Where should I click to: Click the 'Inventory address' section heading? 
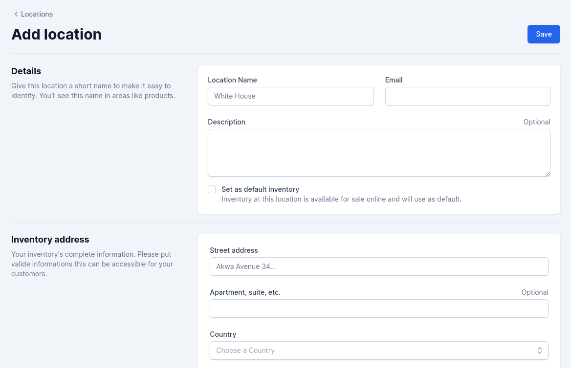50,240
